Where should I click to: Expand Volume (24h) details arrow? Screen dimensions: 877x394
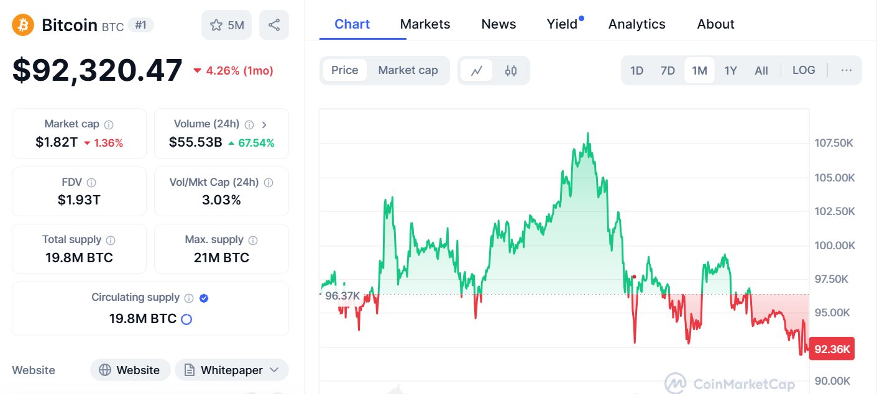(264, 124)
